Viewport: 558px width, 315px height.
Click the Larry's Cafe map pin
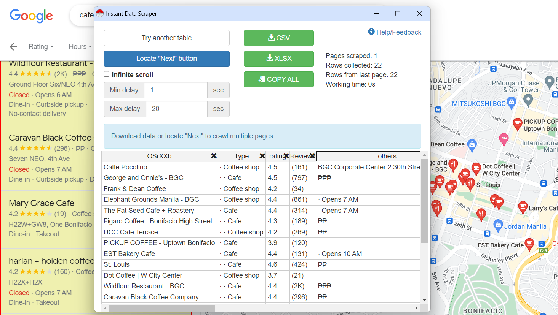523,207
